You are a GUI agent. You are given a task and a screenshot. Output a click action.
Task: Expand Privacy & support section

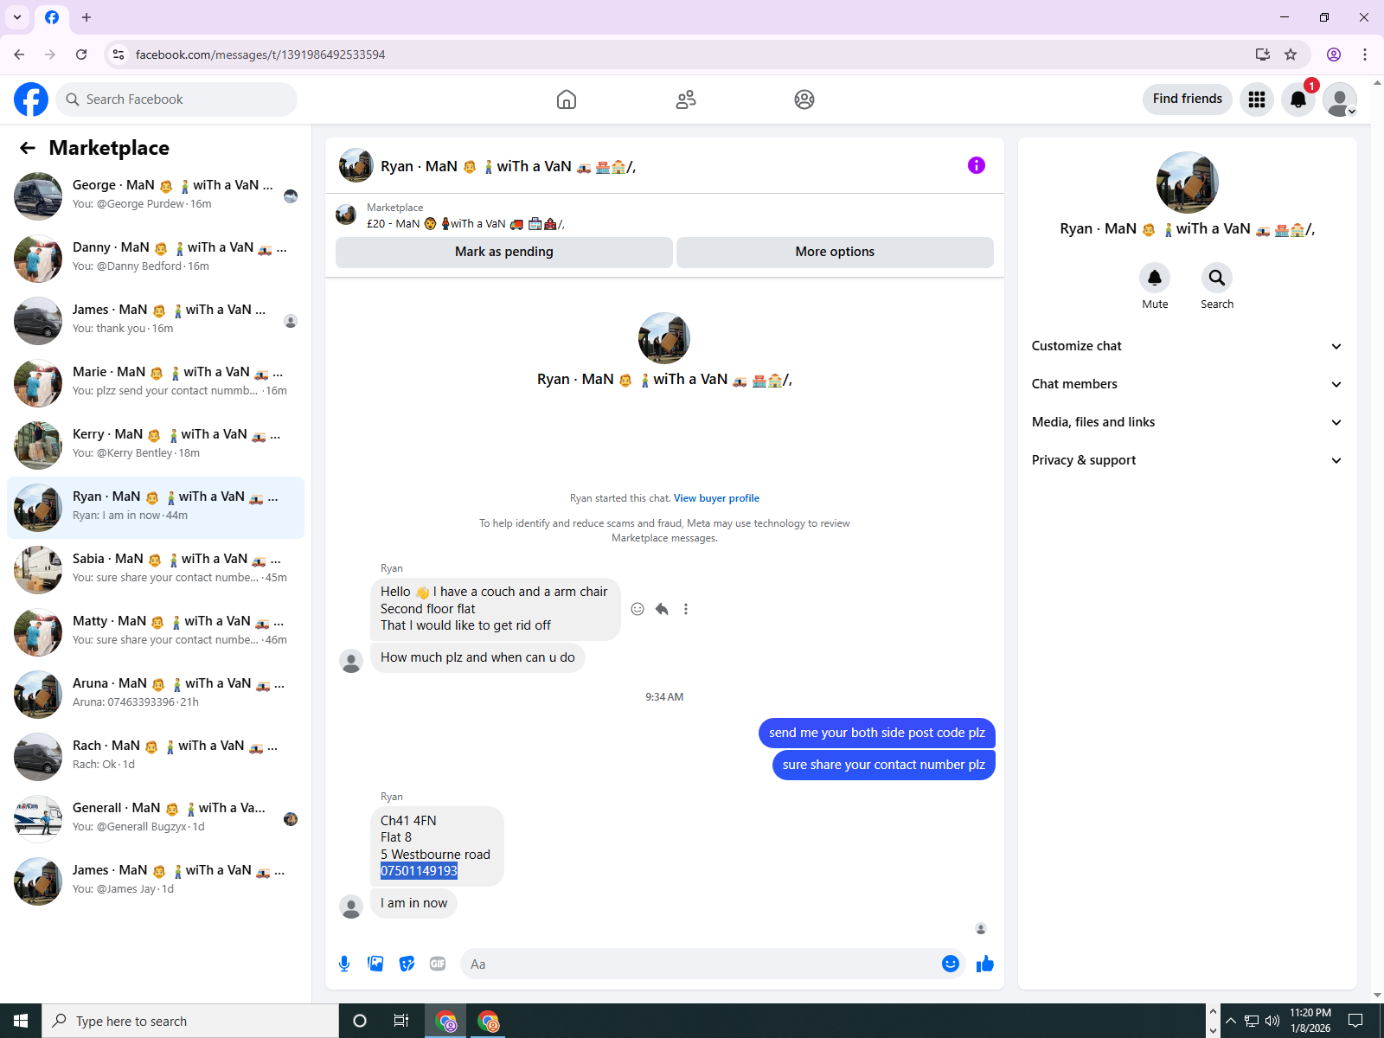[x=1187, y=460]
